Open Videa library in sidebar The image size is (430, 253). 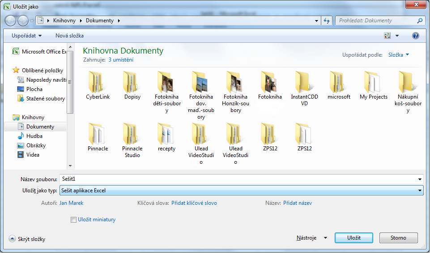pos(28,154)
